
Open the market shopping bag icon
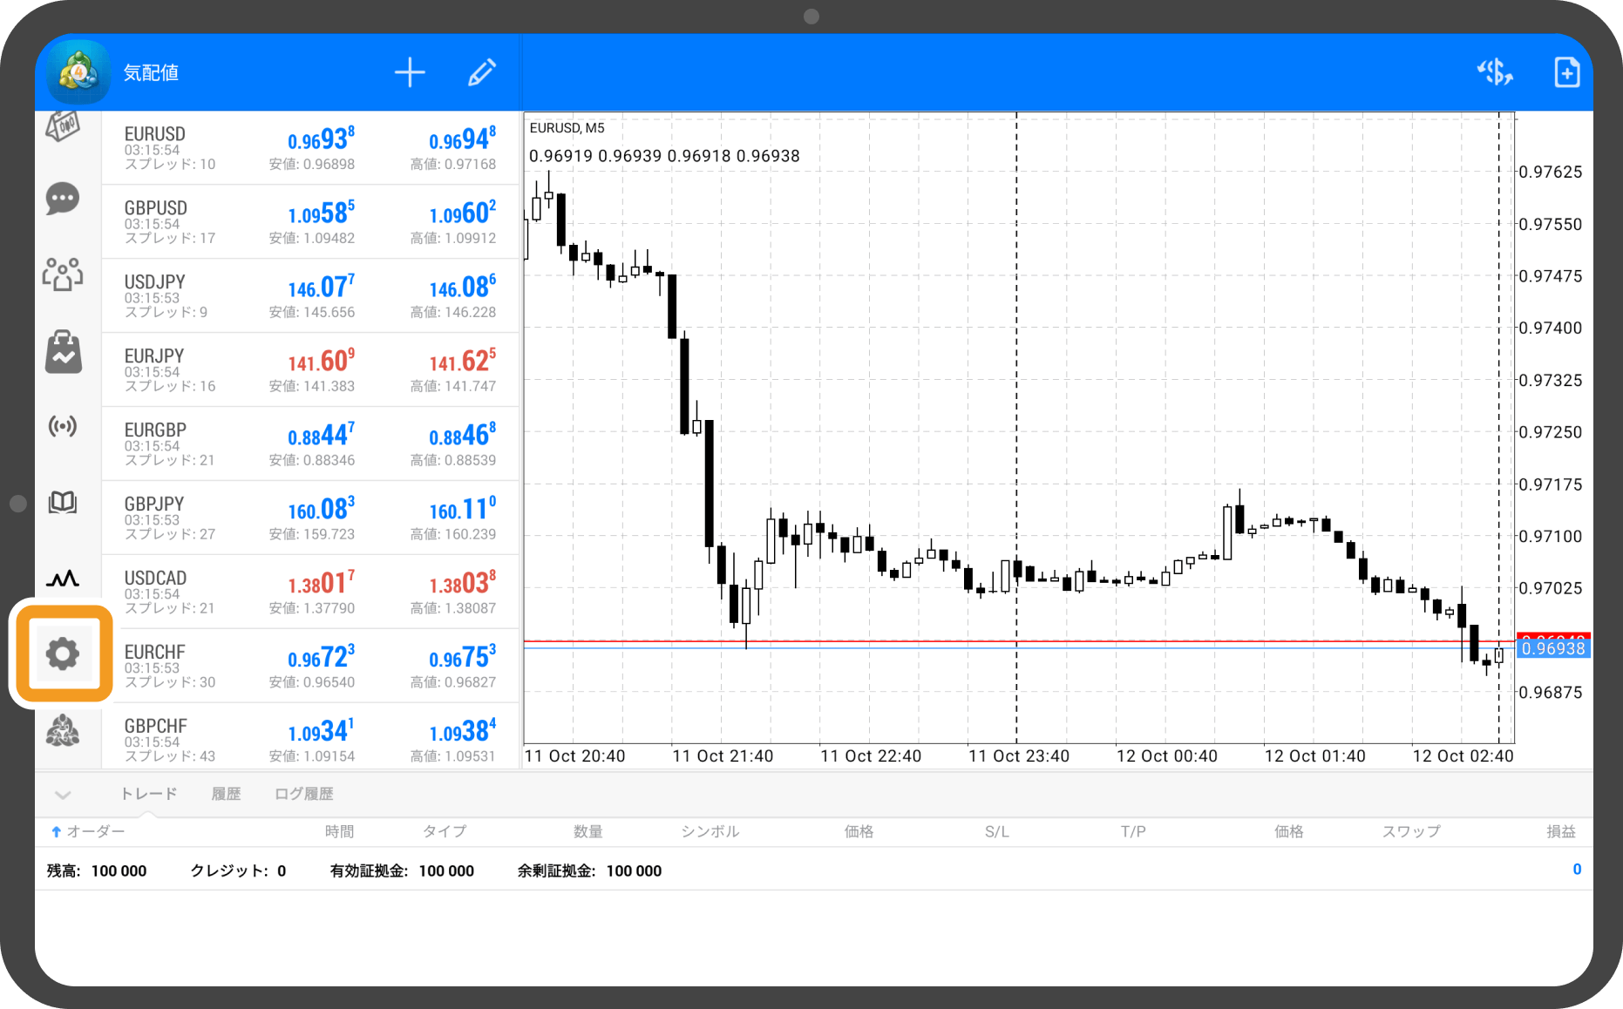(x=63, y=352)
